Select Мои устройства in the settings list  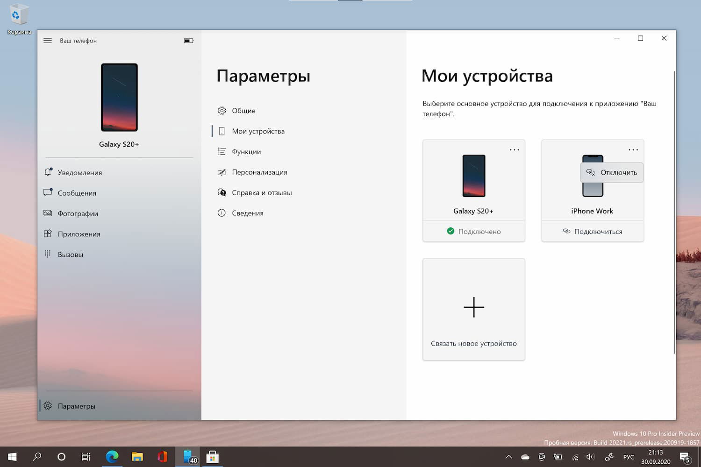click(304, 131)
